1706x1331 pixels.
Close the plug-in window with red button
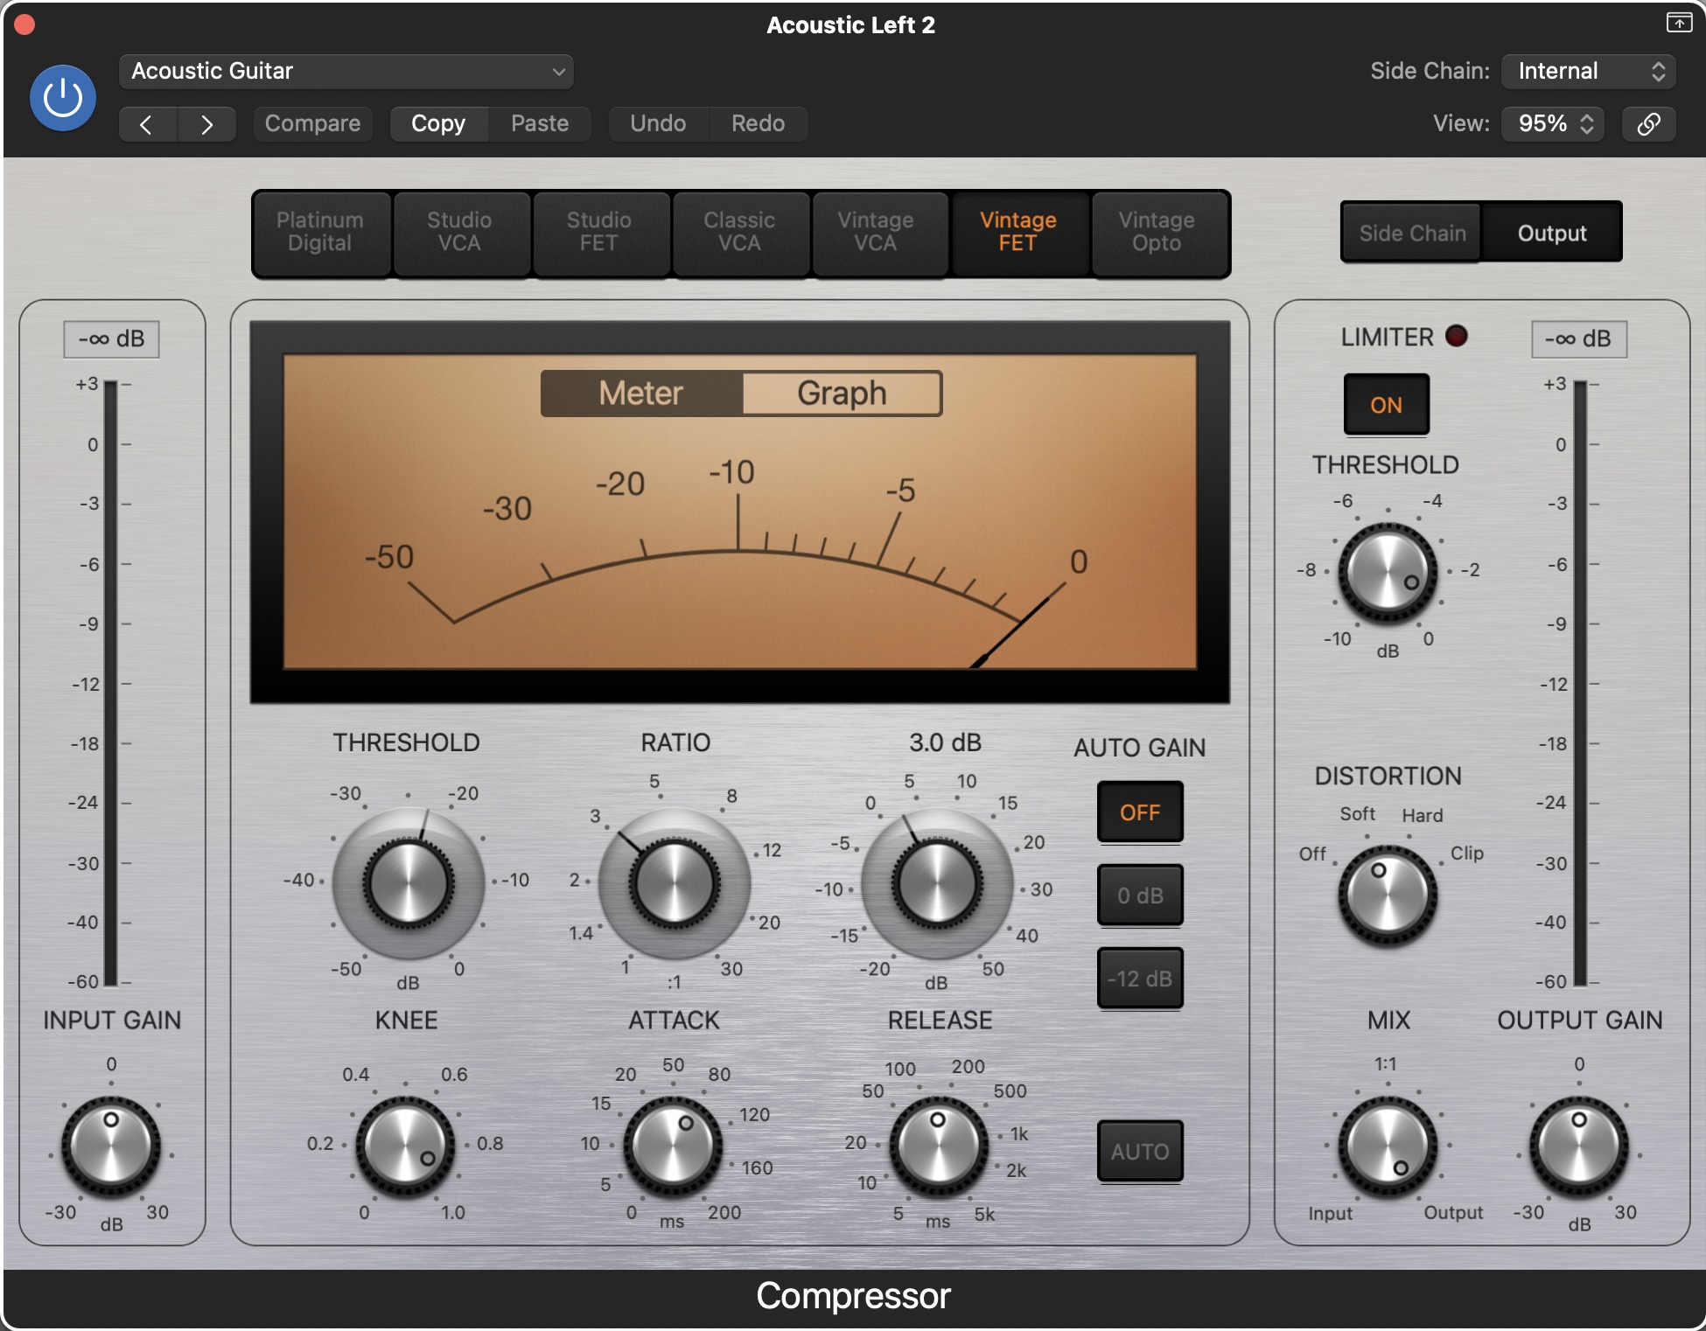(x=24, y=24)
